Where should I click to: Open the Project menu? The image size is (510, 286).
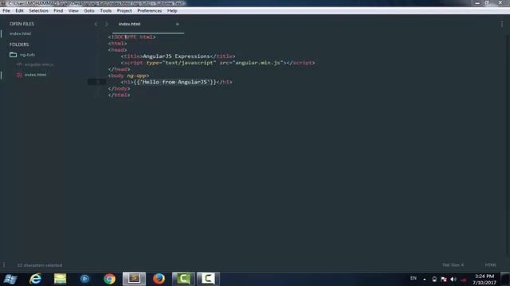pos(124,10)
